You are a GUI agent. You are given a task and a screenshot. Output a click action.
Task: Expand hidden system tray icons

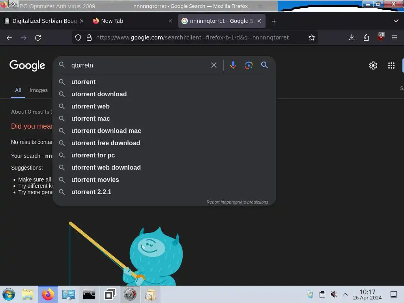click(345, 294)
